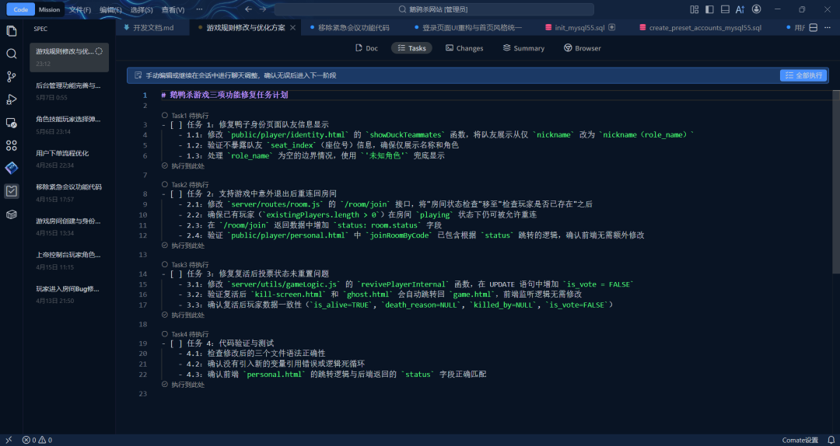This screenshot has height=446, width=840.
Task: Open the Browser view tab
Action: (583, 48)
